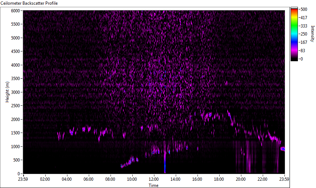Select the 2500 height axis value
Screen dimensions: 316x188
pyautogui.click(x=16, y=106)
